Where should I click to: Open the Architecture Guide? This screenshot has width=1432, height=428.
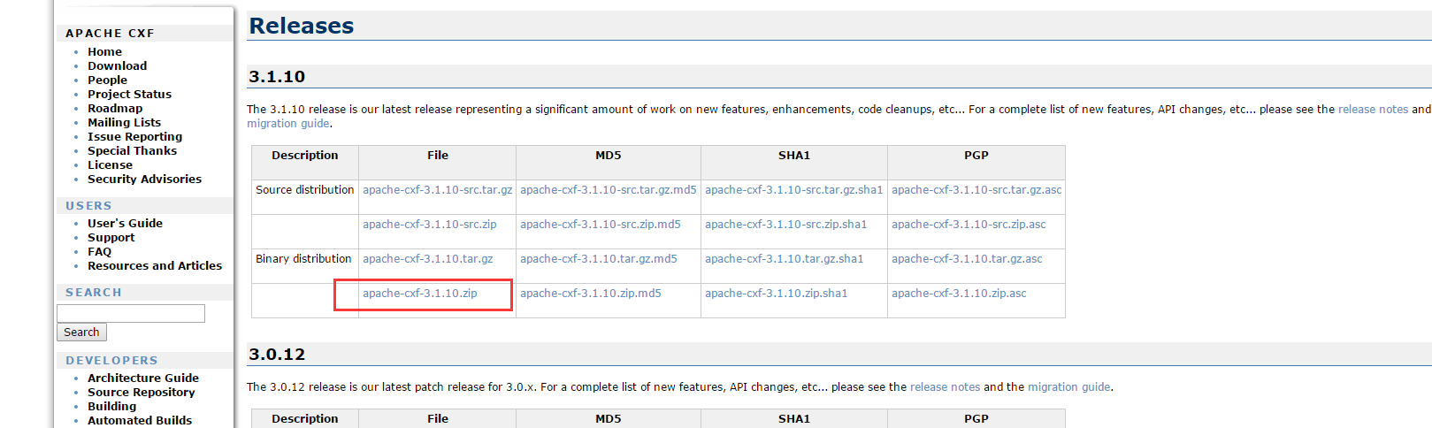(143, 378)
